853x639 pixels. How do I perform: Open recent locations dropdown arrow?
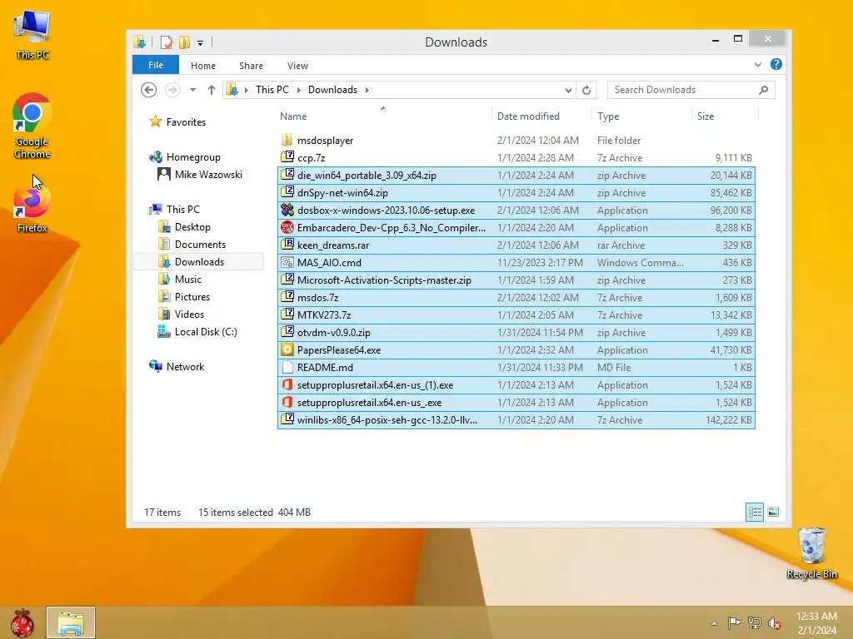(x=192, y=90)
